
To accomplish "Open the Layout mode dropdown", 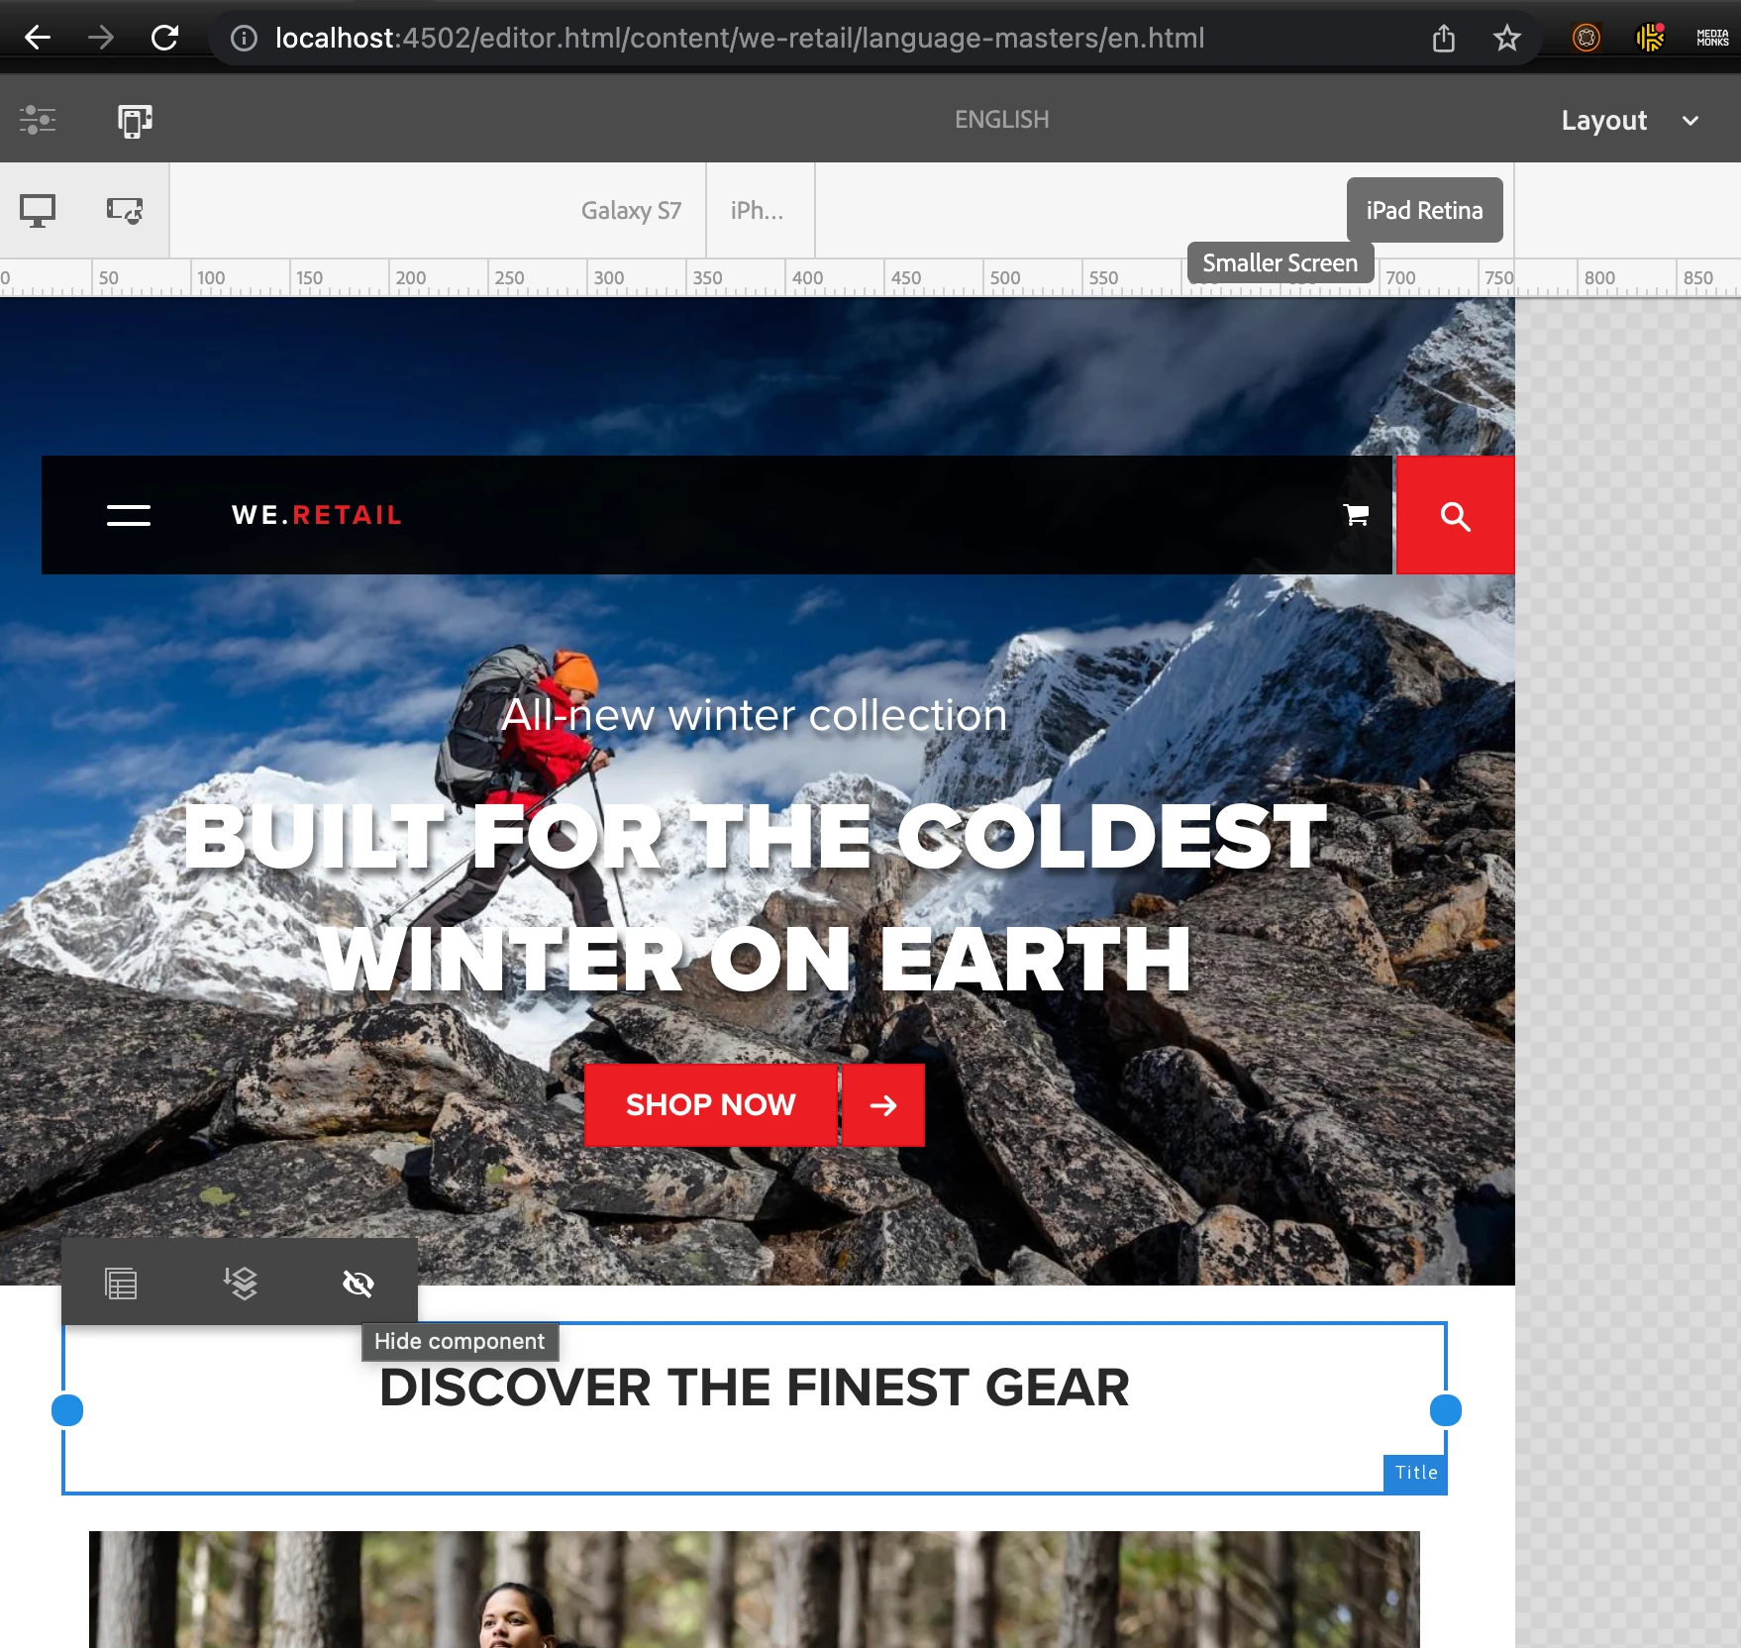I will point(1630,120).
